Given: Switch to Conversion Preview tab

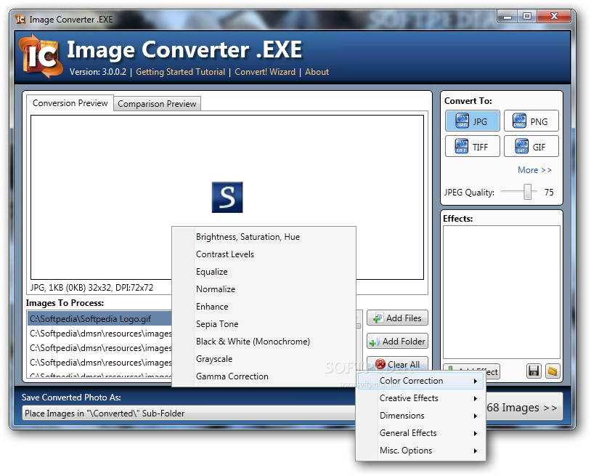Looking at the screenshot, I should point(70,103).
